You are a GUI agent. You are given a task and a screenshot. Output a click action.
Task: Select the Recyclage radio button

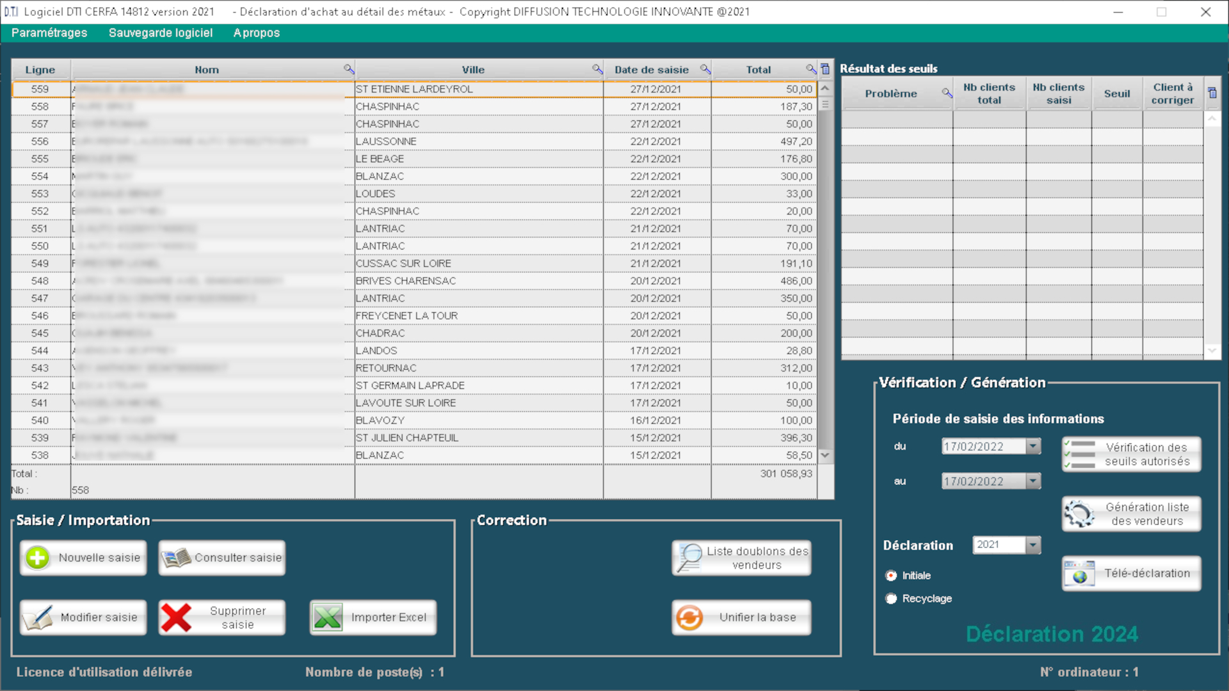pyautogui.click(x=891, y=598)
